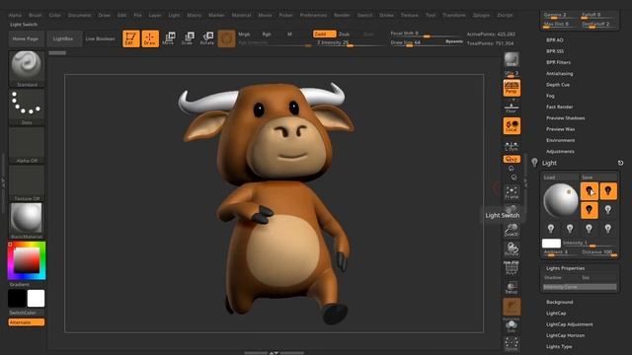Open LightBox
Image resolution: width=632 pixels, height=355 pixels.
point(63,38)
